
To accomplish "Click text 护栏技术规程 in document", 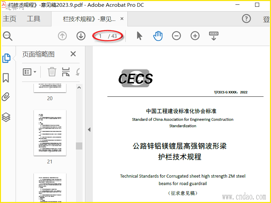I will click(x=180, y=157).
